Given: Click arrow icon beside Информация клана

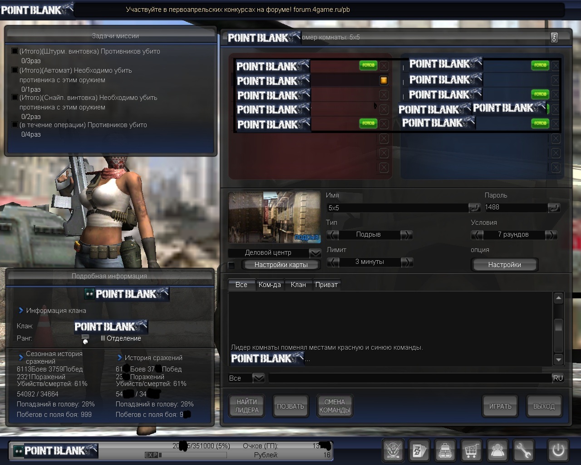Looking at the screenshot, I should (21, 311).
